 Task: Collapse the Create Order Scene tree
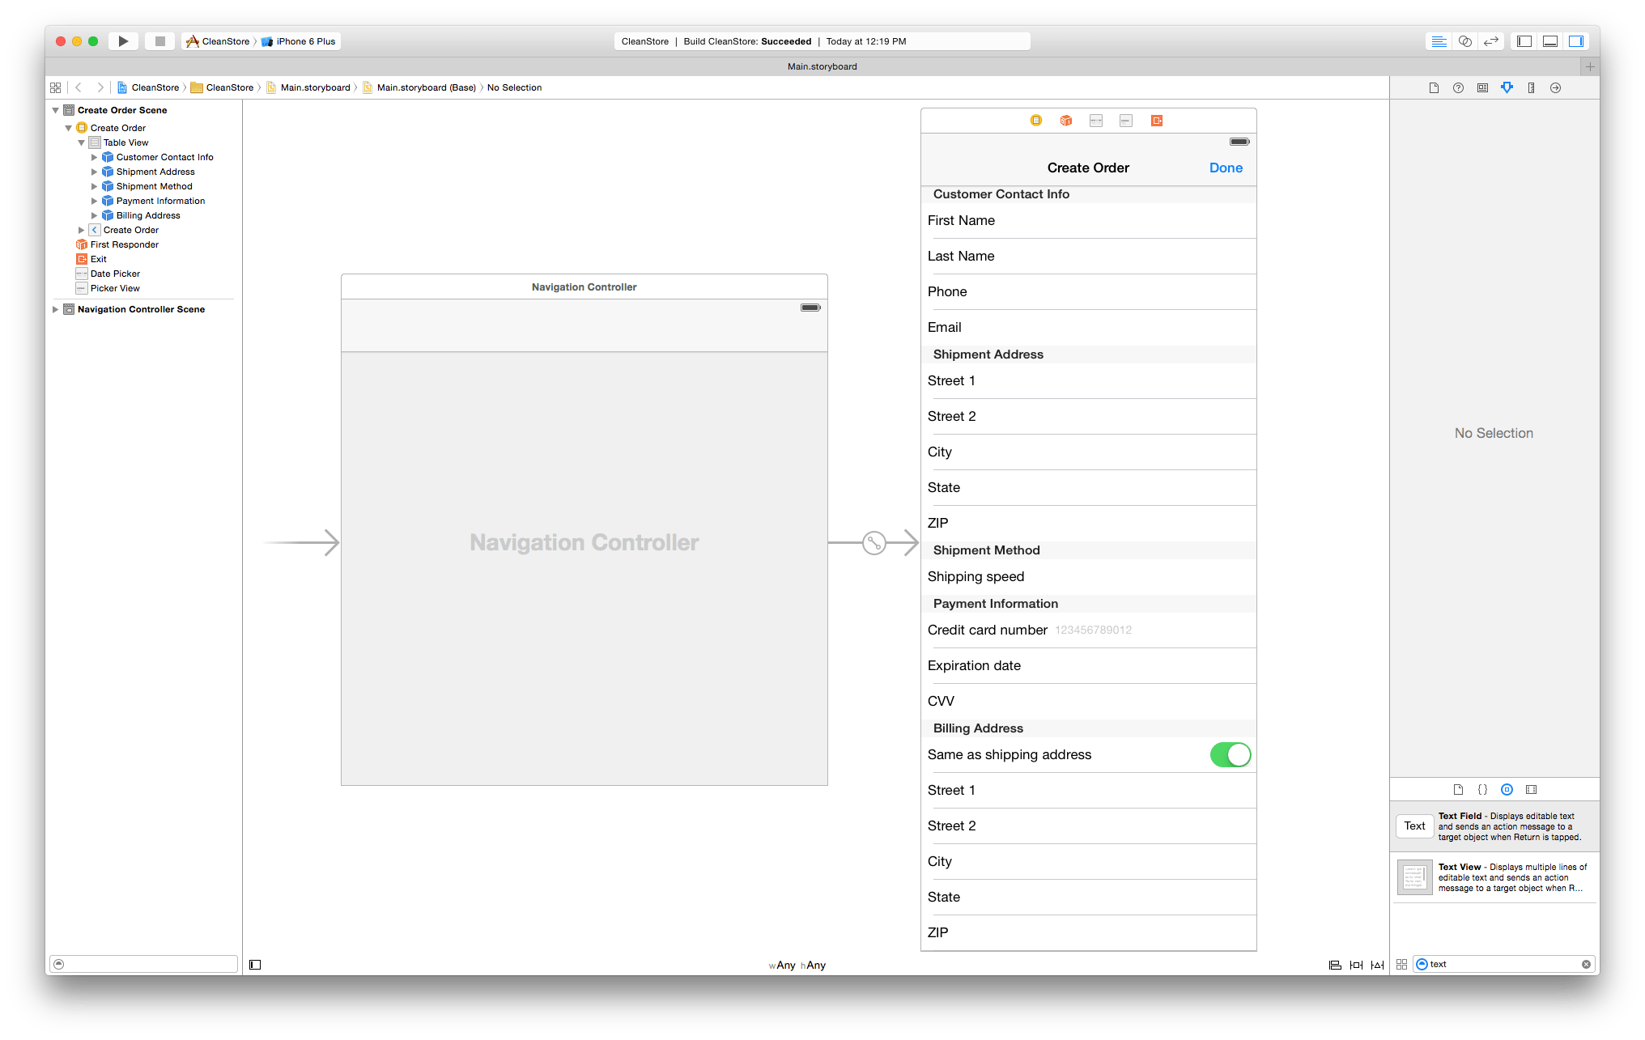(x=55, y=110)
